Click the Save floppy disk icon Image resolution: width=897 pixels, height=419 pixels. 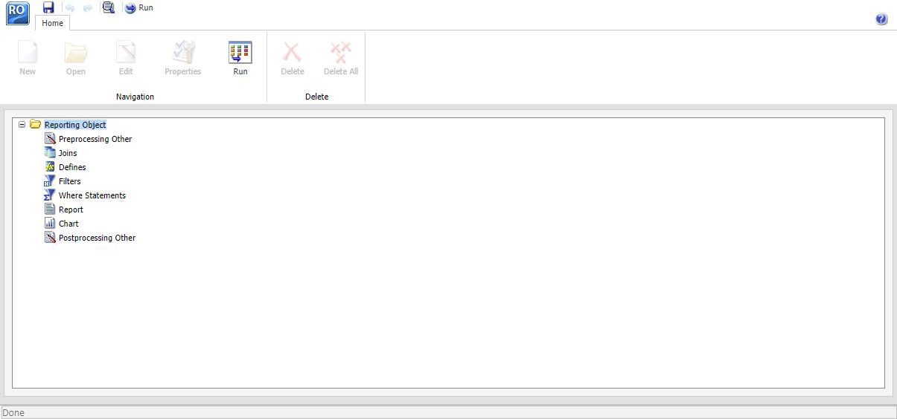click(48, 7)
